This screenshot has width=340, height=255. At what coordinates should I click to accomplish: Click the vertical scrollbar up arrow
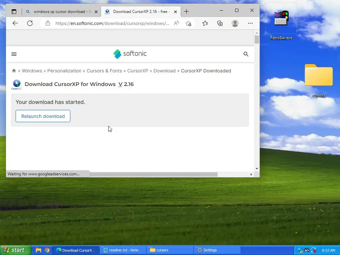point(257,33)
